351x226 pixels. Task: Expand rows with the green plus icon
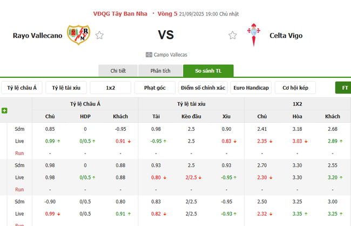point(4,111)
